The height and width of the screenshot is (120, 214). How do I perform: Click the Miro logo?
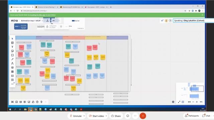pos(14,21)
